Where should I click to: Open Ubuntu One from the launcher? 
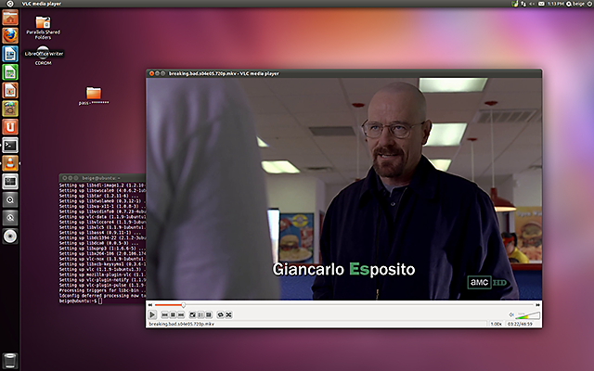pos(10,127)
